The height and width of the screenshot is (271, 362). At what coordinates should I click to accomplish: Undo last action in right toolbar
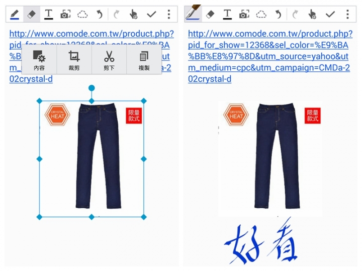click(x=278, y=14)
